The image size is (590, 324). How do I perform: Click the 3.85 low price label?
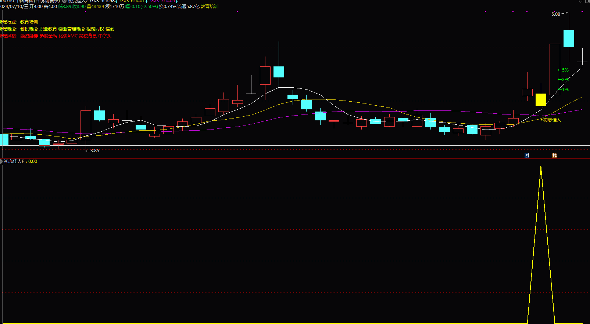coord(95,151)
